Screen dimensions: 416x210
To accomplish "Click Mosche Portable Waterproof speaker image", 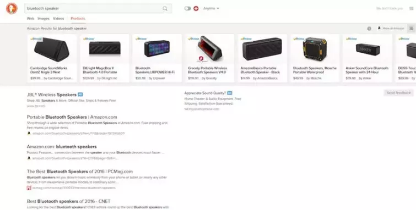I will [x=315, y=49].
